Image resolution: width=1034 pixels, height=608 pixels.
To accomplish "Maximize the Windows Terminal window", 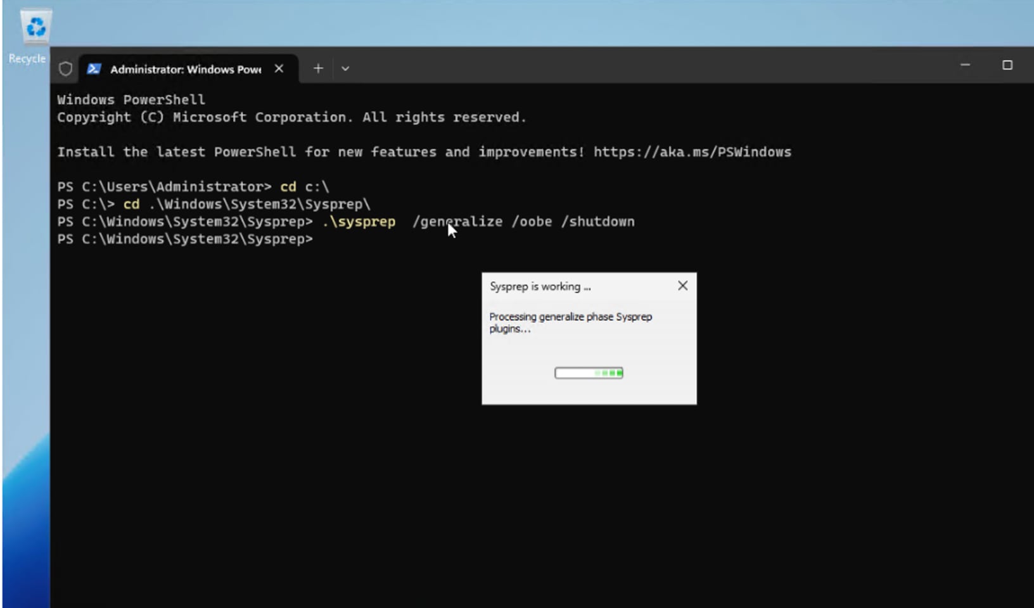I will pos(1007,65).
